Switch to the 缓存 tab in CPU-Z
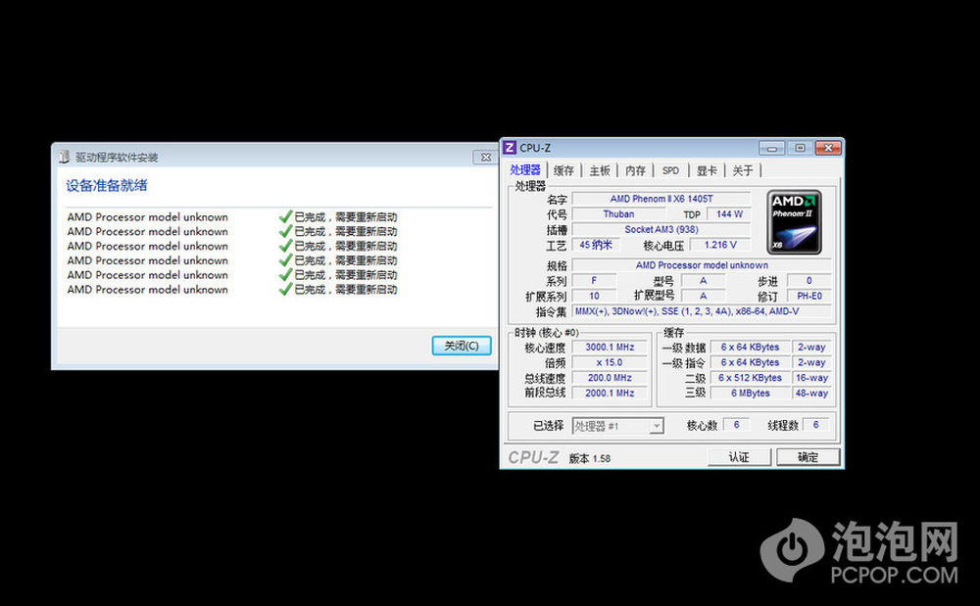Image resolution: width=980 pixels, height=606 pixels. pyautogui.click(x=563, y=170)
